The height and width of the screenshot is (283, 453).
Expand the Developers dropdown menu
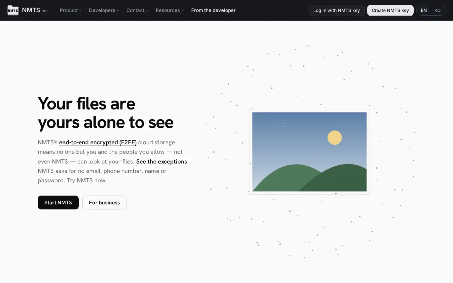[x=104, y=10]
